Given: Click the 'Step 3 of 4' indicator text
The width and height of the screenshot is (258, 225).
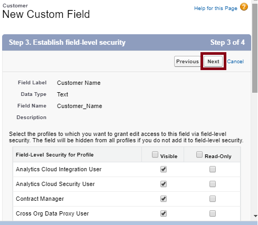Looking at the screenshot, I should tap(227, 42).
